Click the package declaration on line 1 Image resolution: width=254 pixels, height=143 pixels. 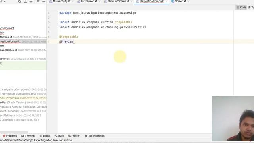click(98, 13)
